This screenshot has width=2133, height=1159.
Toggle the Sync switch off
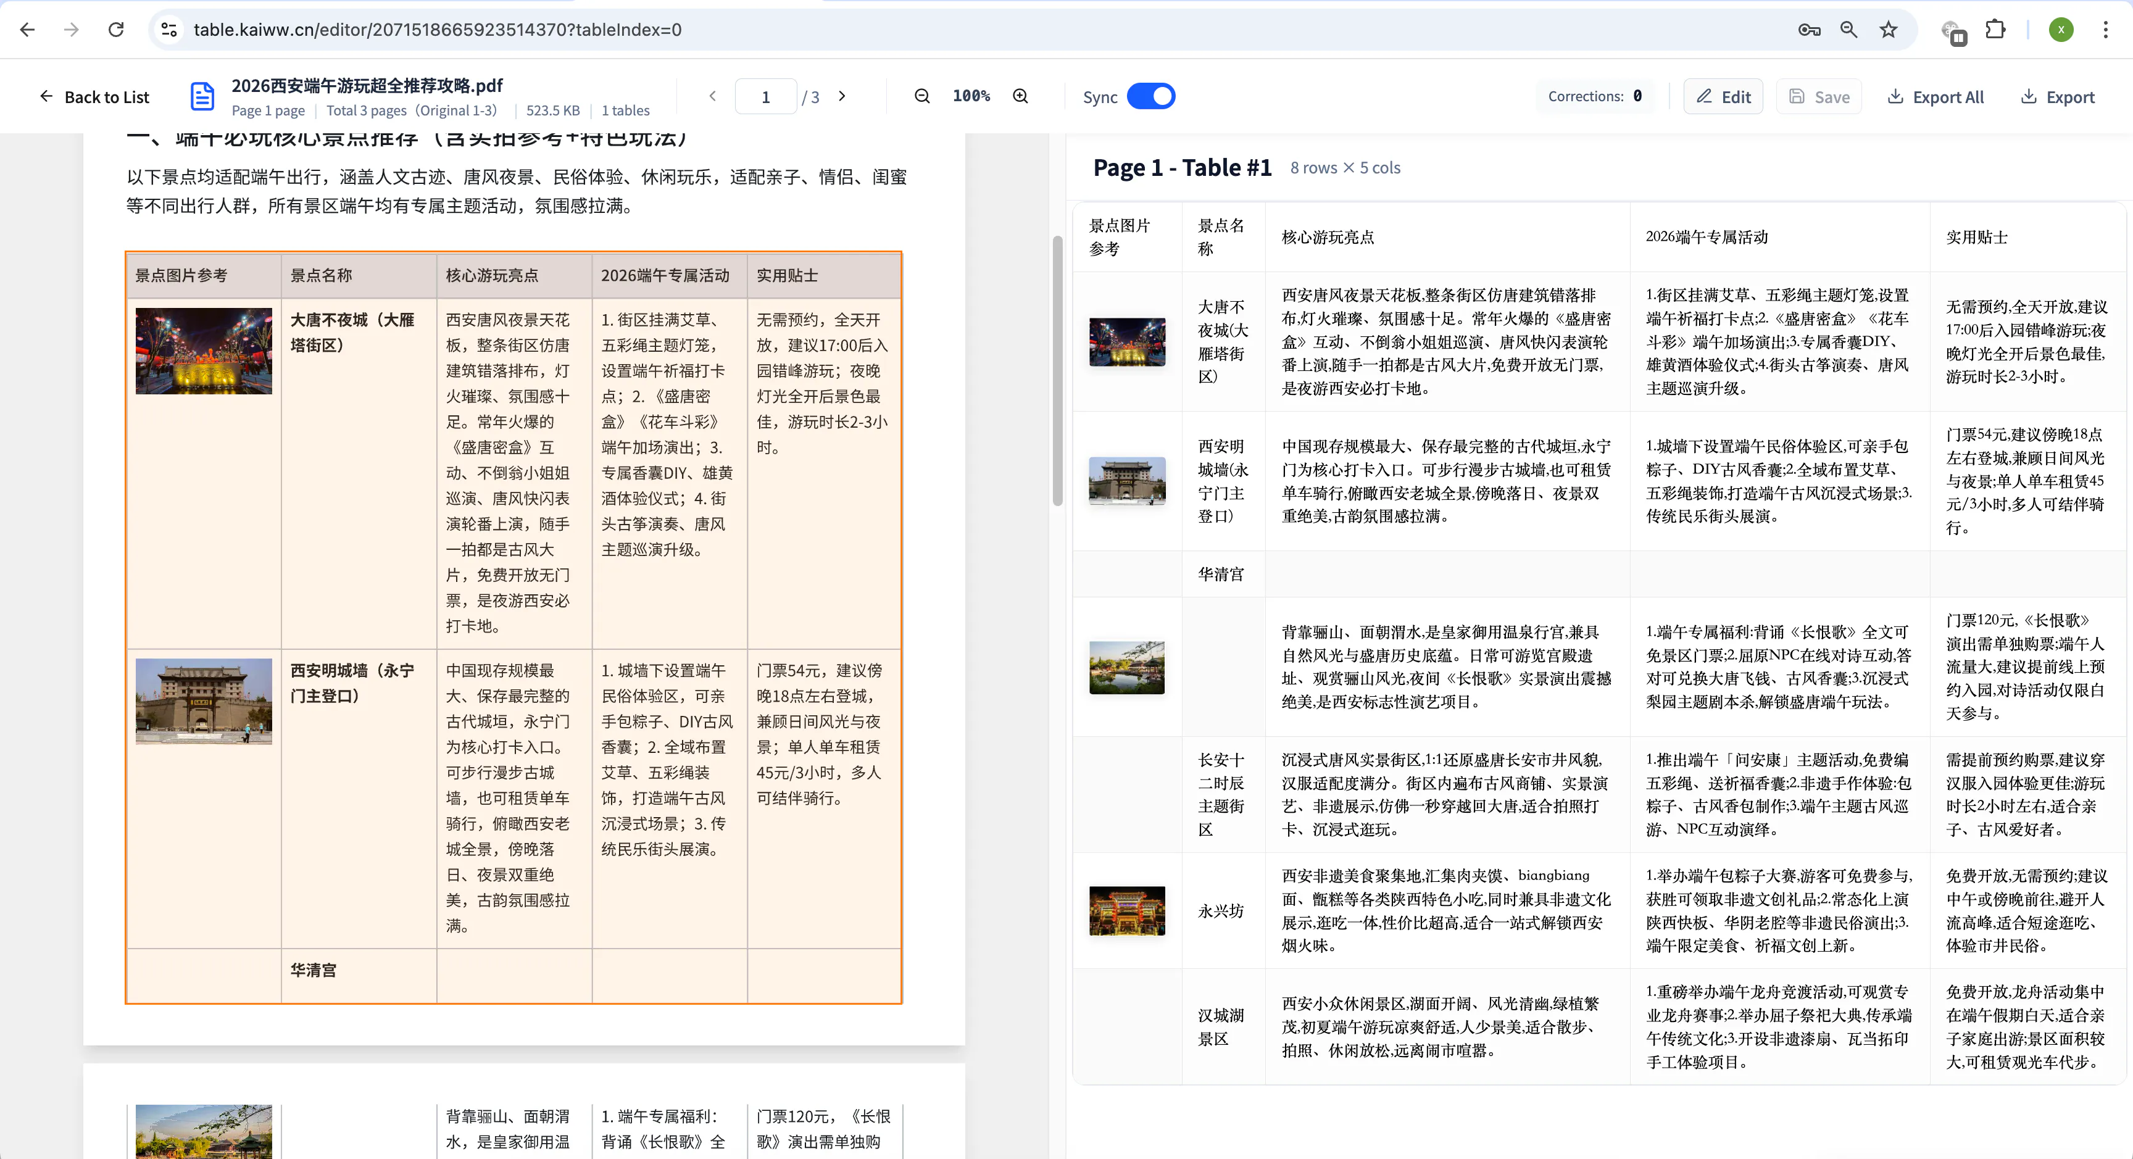click(1151, 96)
